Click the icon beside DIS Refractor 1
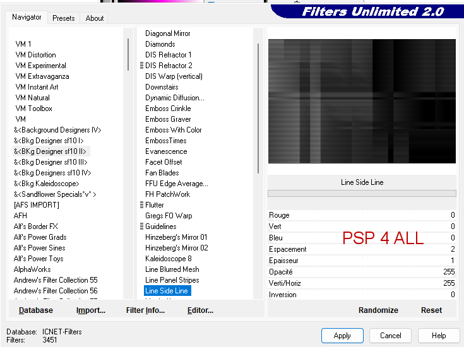This screenshot has height=347, width=464. tap(141, 55)
